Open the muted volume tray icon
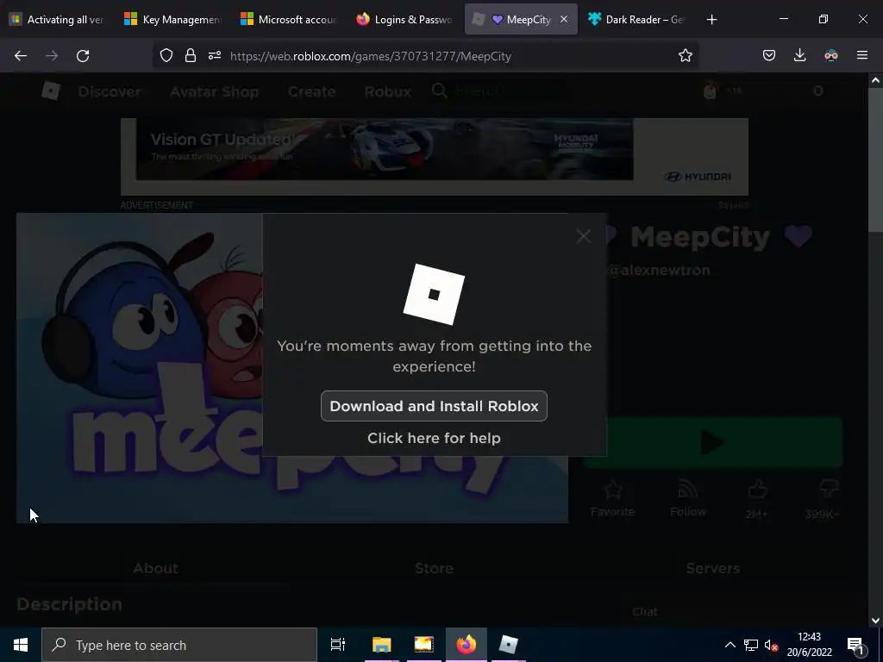 point(771,645)
